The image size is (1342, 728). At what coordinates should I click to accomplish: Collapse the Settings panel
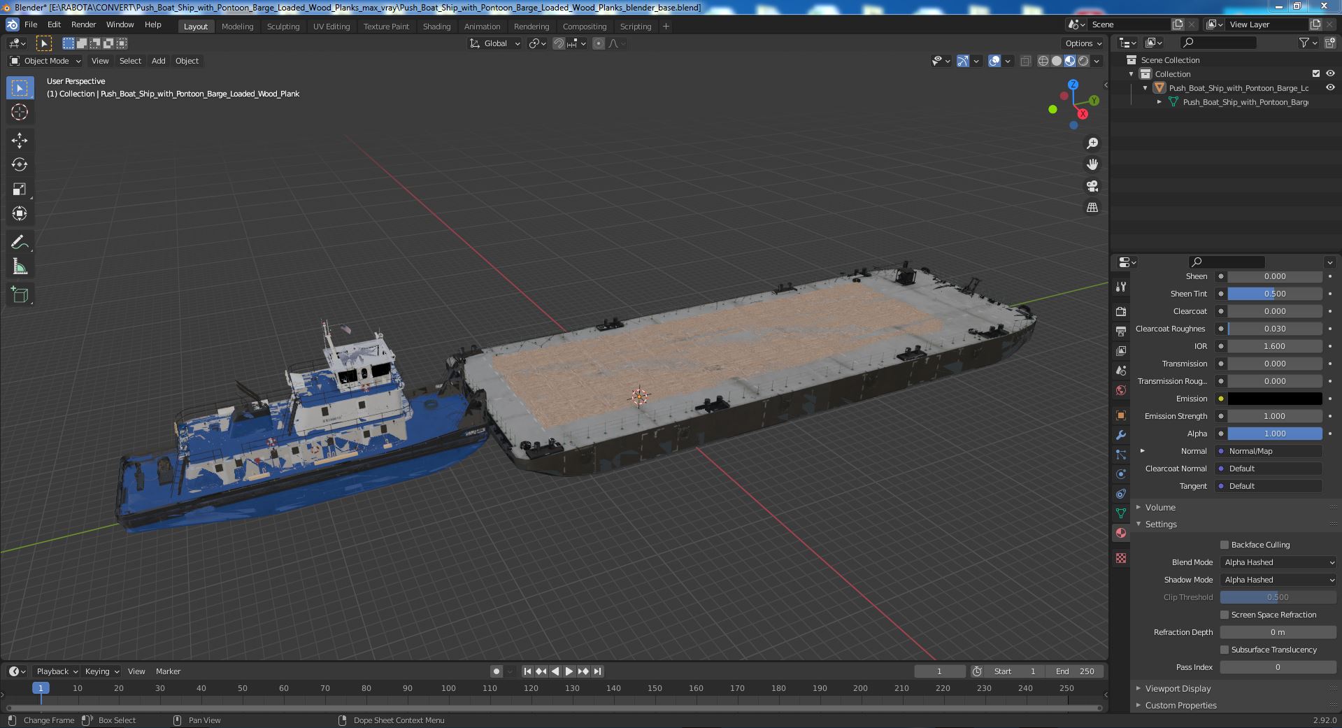[1161, 524]
